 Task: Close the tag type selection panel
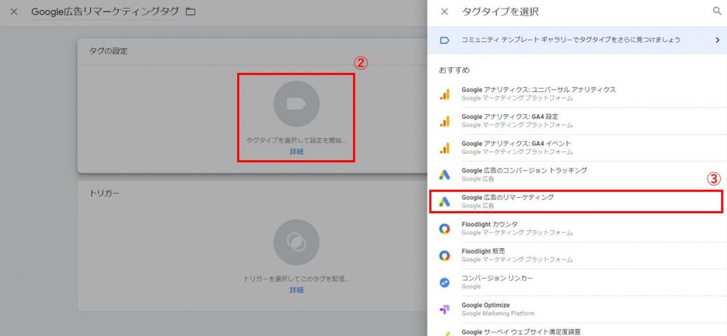point(444,11)
